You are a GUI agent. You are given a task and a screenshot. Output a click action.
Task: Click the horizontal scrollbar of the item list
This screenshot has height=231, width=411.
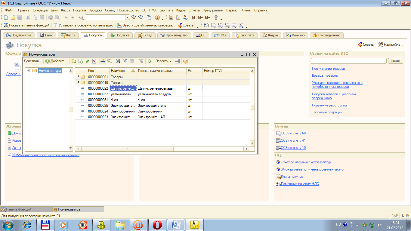162,149
